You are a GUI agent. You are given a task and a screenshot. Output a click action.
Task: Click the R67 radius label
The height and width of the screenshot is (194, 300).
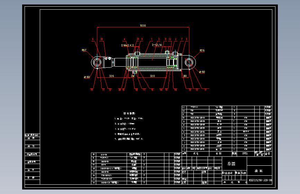pyautogui.click(x=84, y=50)
